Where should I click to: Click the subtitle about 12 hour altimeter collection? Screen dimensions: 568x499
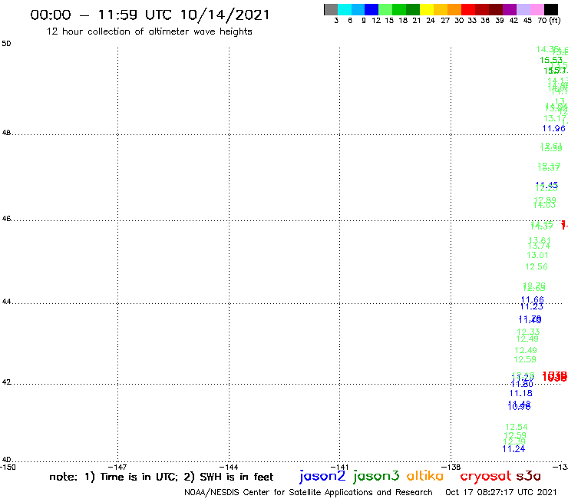(x=149, y=32)
